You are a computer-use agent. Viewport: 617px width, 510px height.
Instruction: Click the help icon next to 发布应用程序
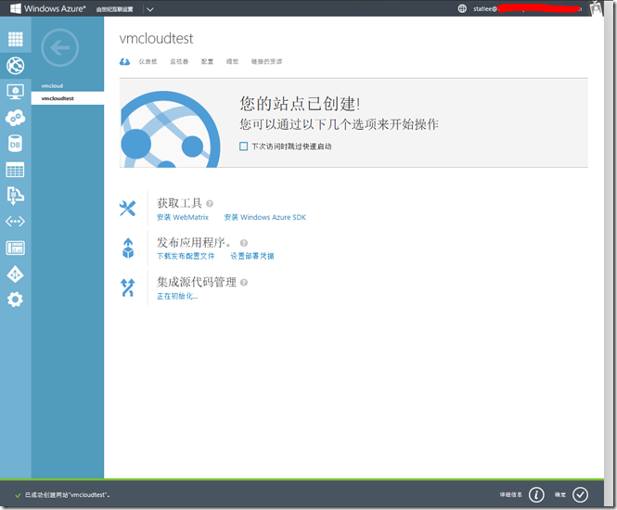tap(244, 243)
